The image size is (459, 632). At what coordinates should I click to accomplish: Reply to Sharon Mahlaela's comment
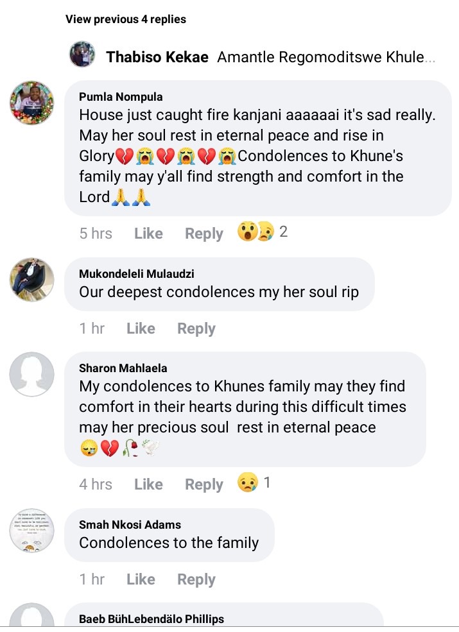pyautogui.click(x=204, y=484)
